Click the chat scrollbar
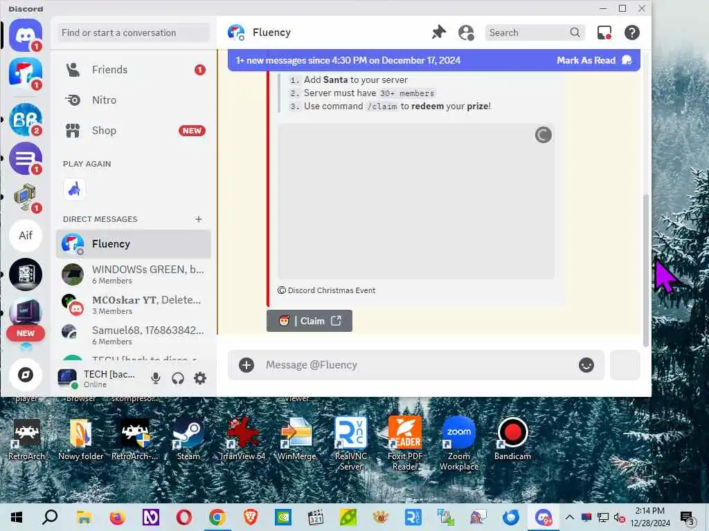 (646, 270)
